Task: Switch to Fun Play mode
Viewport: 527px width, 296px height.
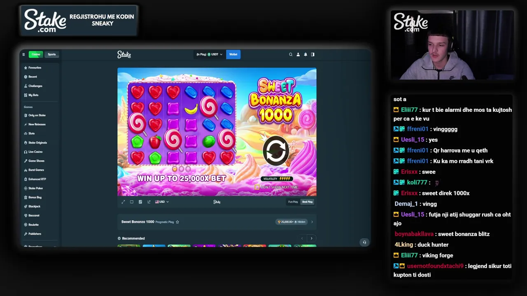Action: pyautogui.click(x=293, y=202)
